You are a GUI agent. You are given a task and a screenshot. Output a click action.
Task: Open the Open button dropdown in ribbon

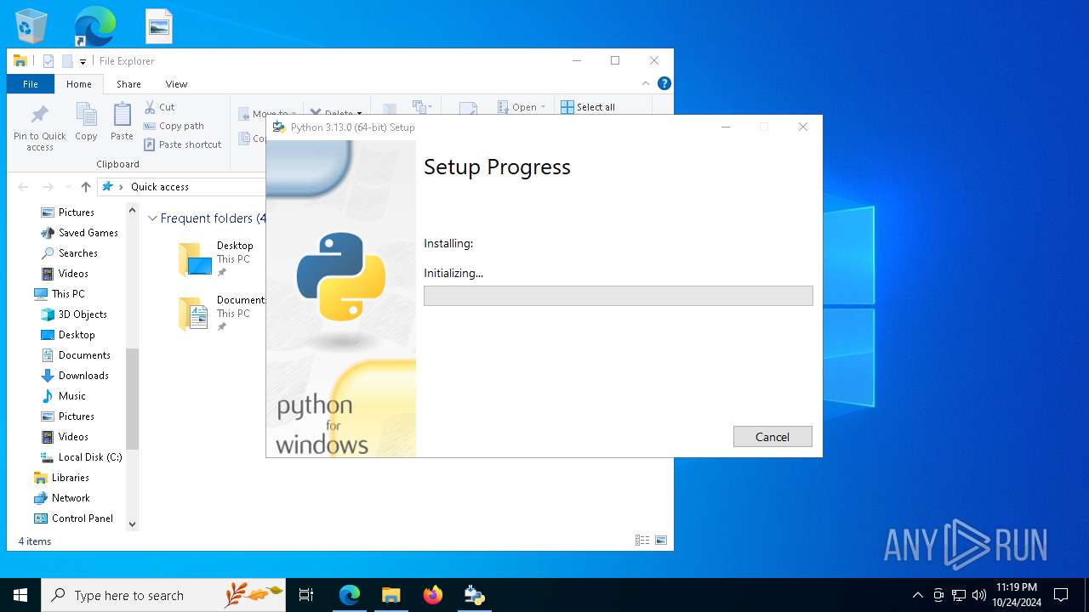pos(544,107)
